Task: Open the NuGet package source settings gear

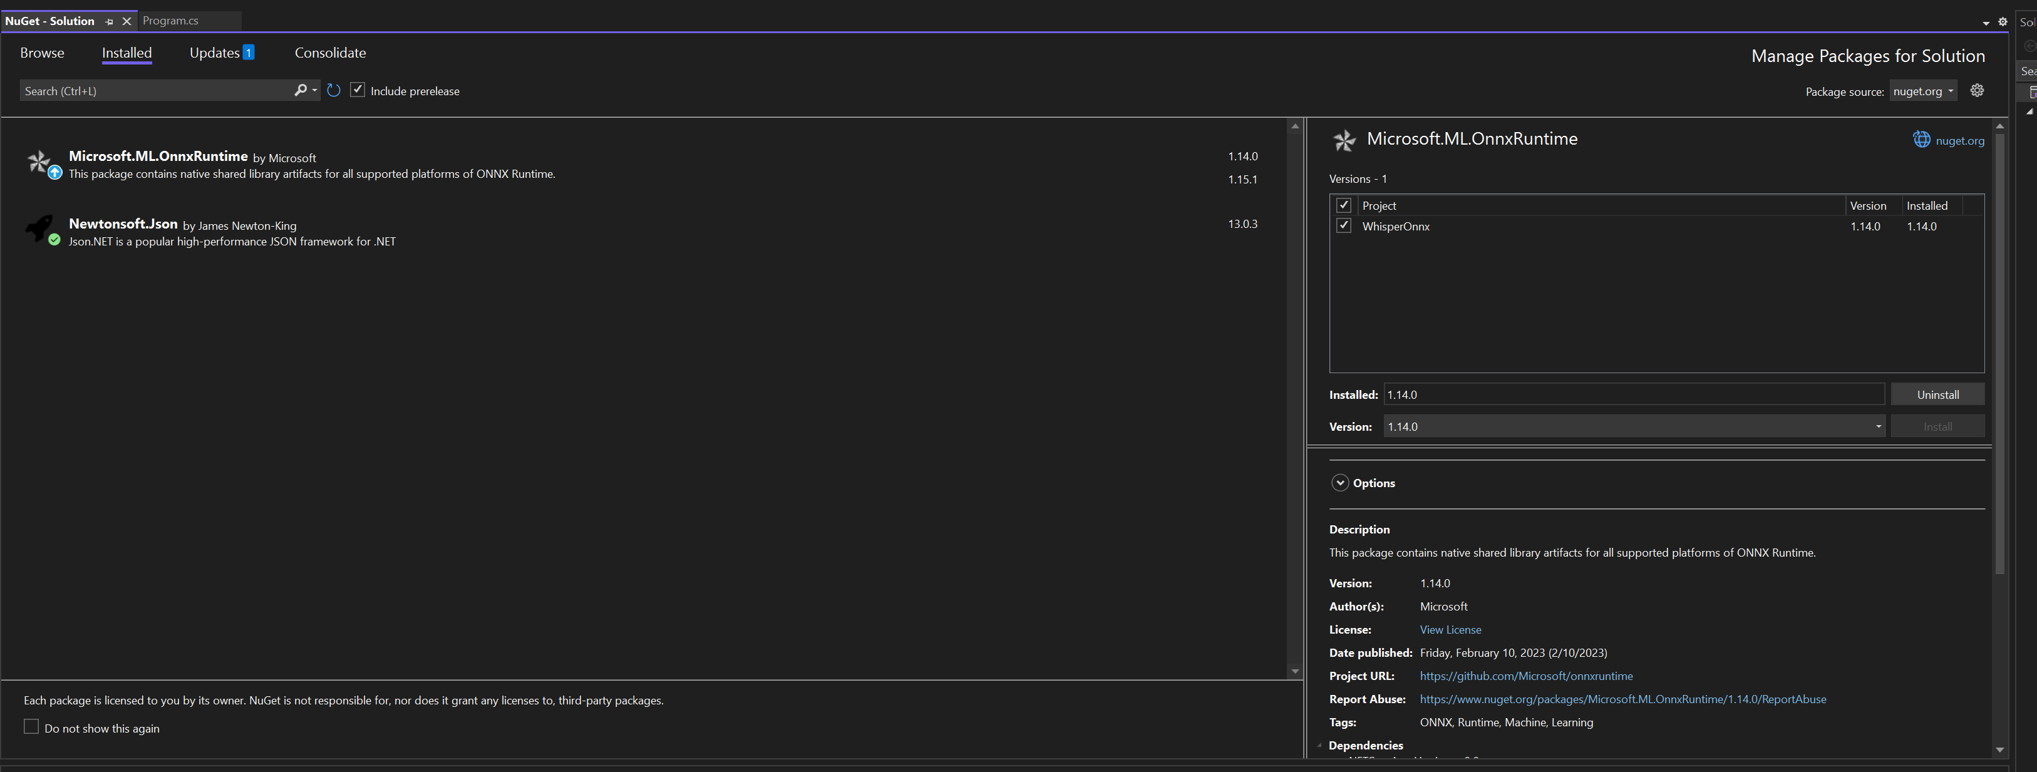Action: point(1977,90)
